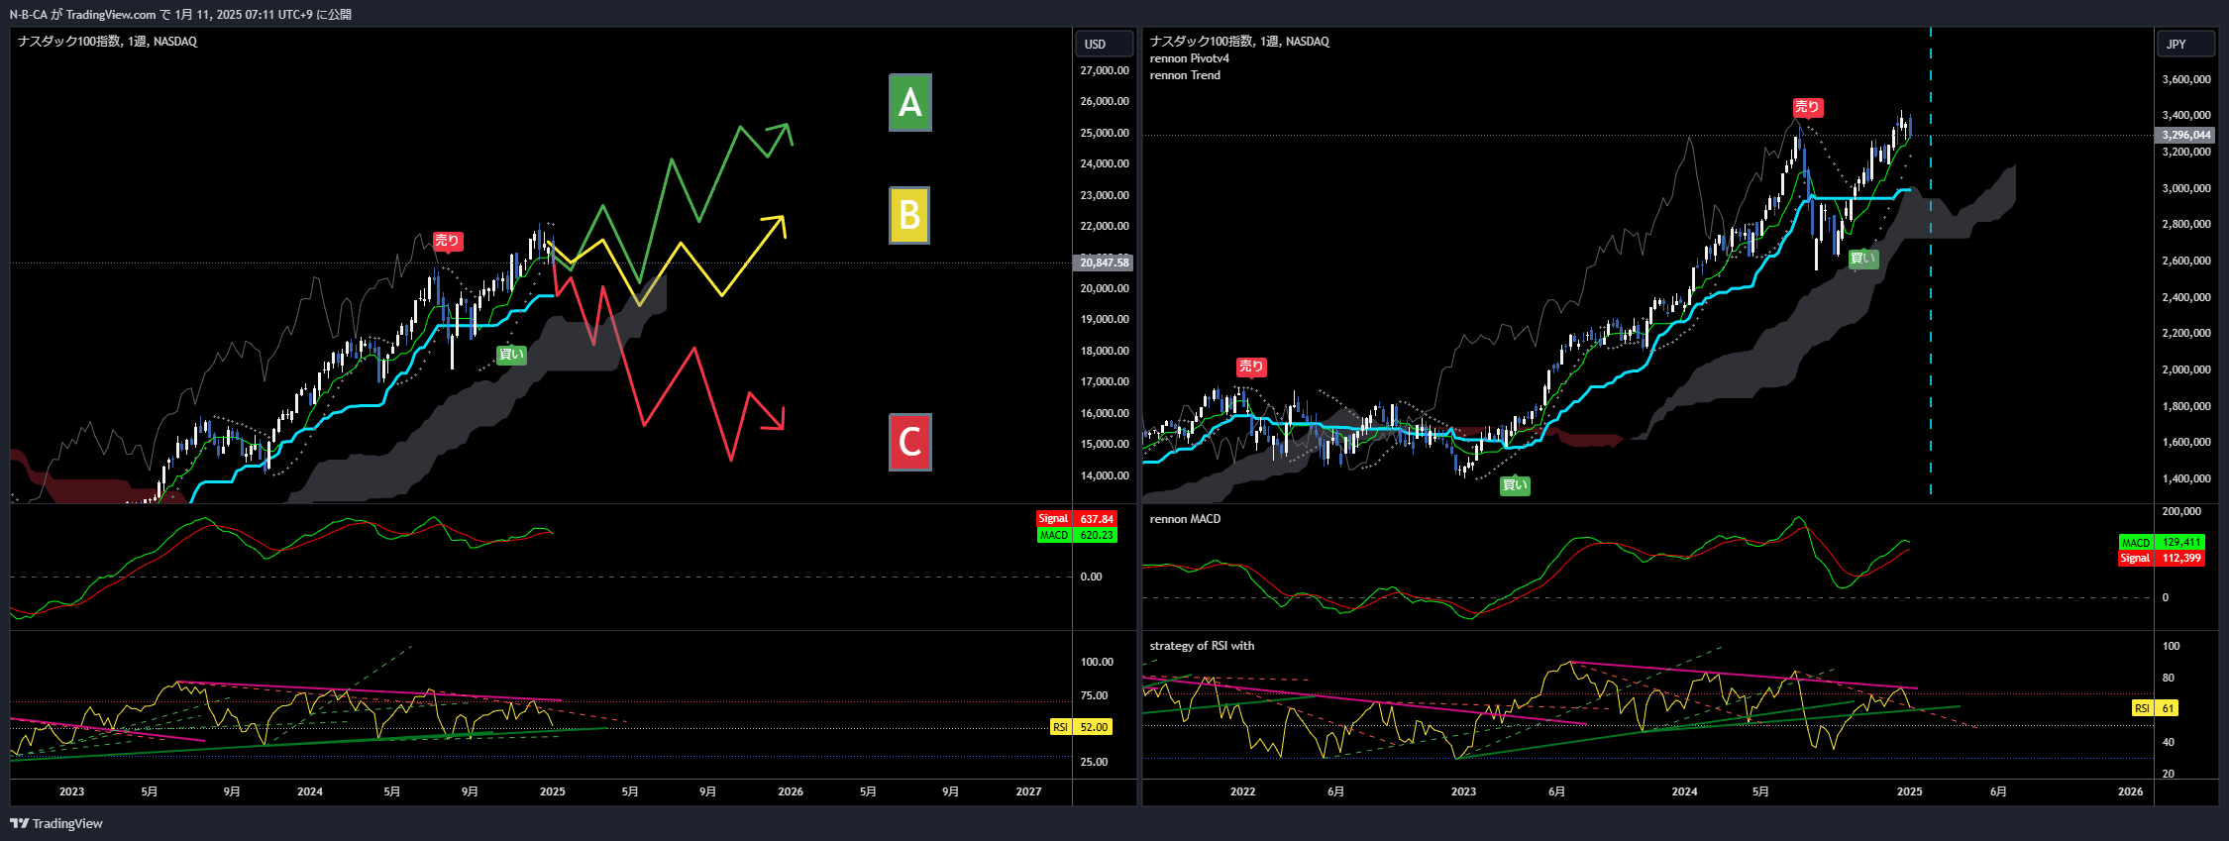The image size is (2229, 841).
Task: Click the 3,000,000 price axis label
Action: coord(2186,188)
